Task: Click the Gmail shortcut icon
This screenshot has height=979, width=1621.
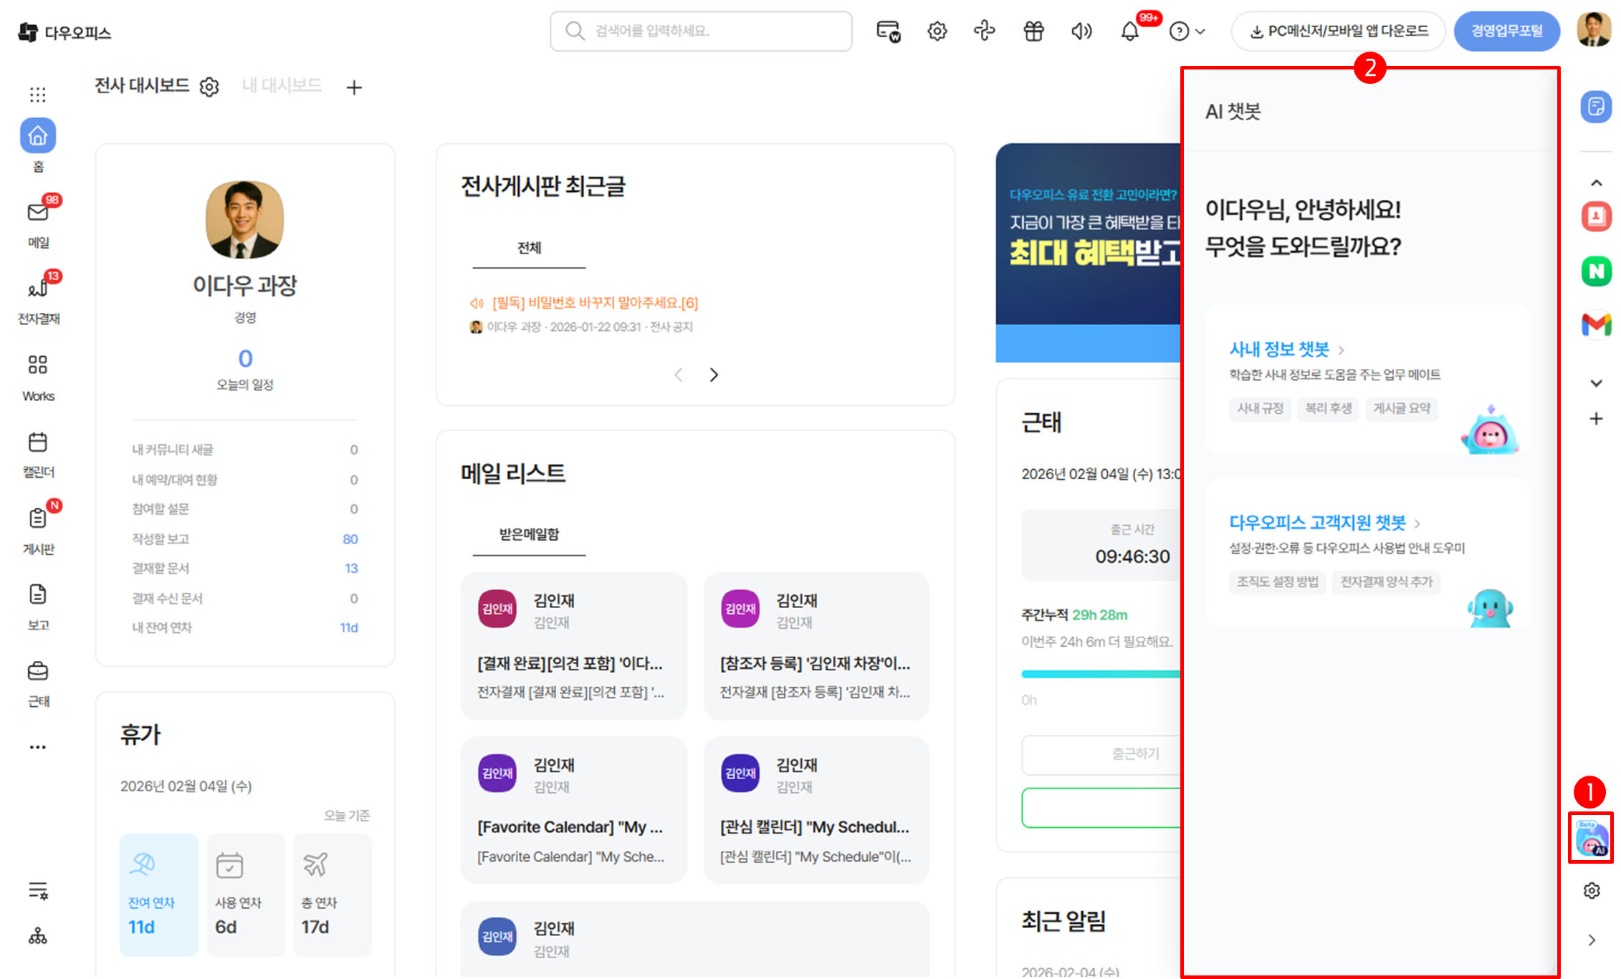Action: pyautogui.click(x=1596, y=324)
